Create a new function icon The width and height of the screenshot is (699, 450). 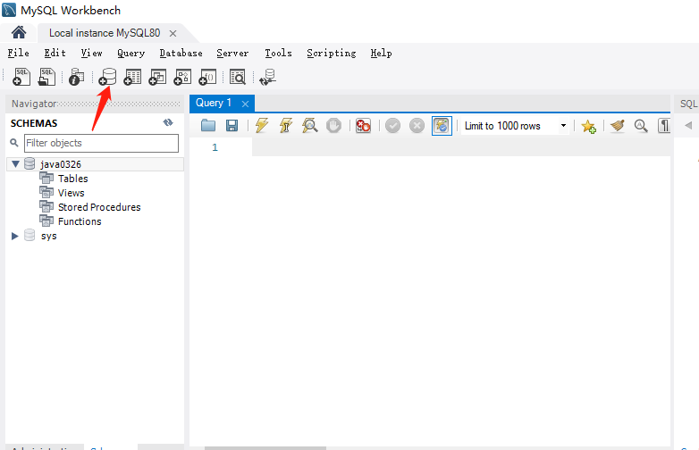pyautogui.click(x=207, y=77)
